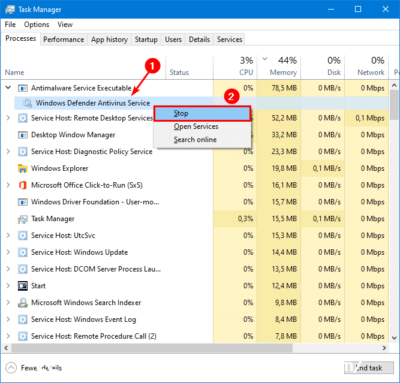Choose Search online in context menu
400x383 pixels.
point(202,140)
